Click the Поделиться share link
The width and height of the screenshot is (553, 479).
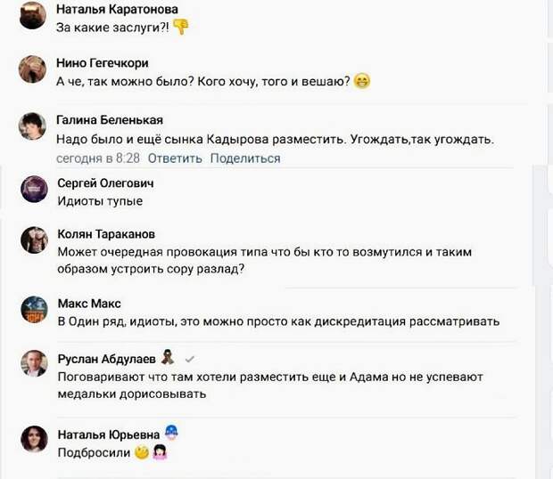[245, 158]
